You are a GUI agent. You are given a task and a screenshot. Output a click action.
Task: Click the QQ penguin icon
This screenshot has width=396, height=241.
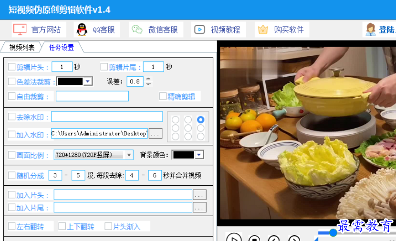tap(82, 30)
